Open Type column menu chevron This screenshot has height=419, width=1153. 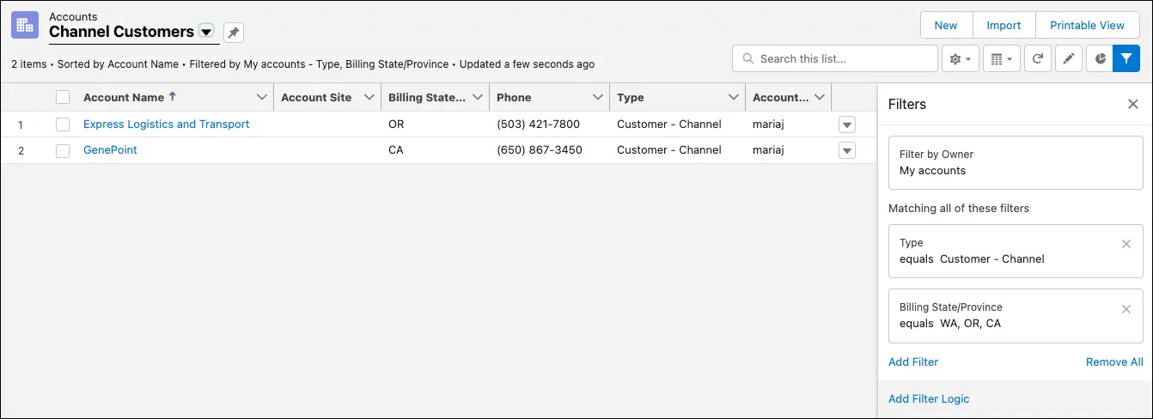[734, 97]
